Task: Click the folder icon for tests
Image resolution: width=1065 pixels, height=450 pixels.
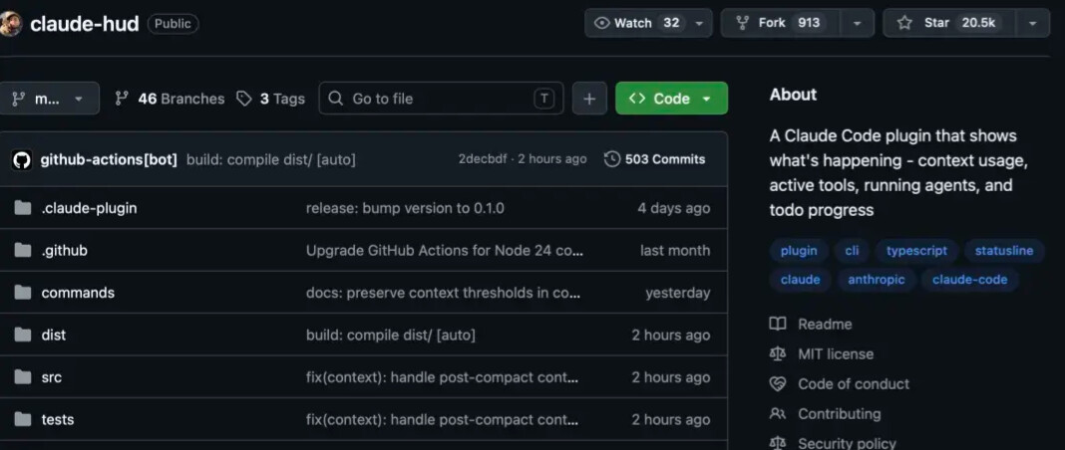Action: 23,419
